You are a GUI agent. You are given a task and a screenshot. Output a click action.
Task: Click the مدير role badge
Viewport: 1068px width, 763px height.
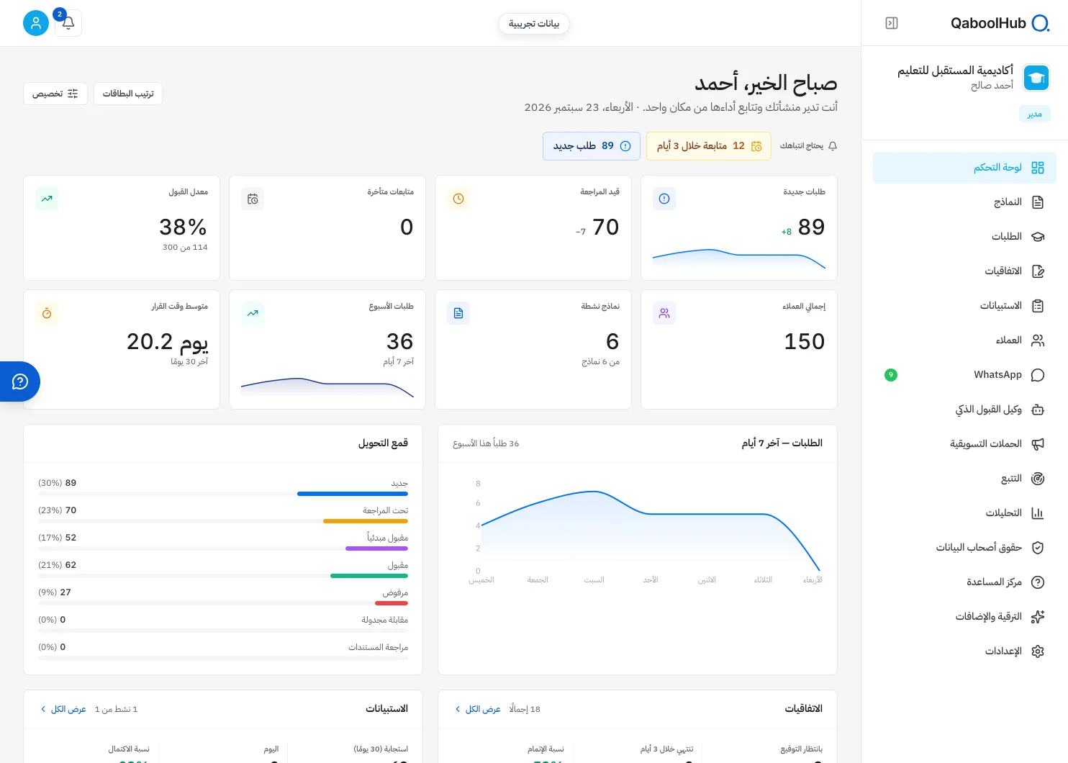point(1035,114)
